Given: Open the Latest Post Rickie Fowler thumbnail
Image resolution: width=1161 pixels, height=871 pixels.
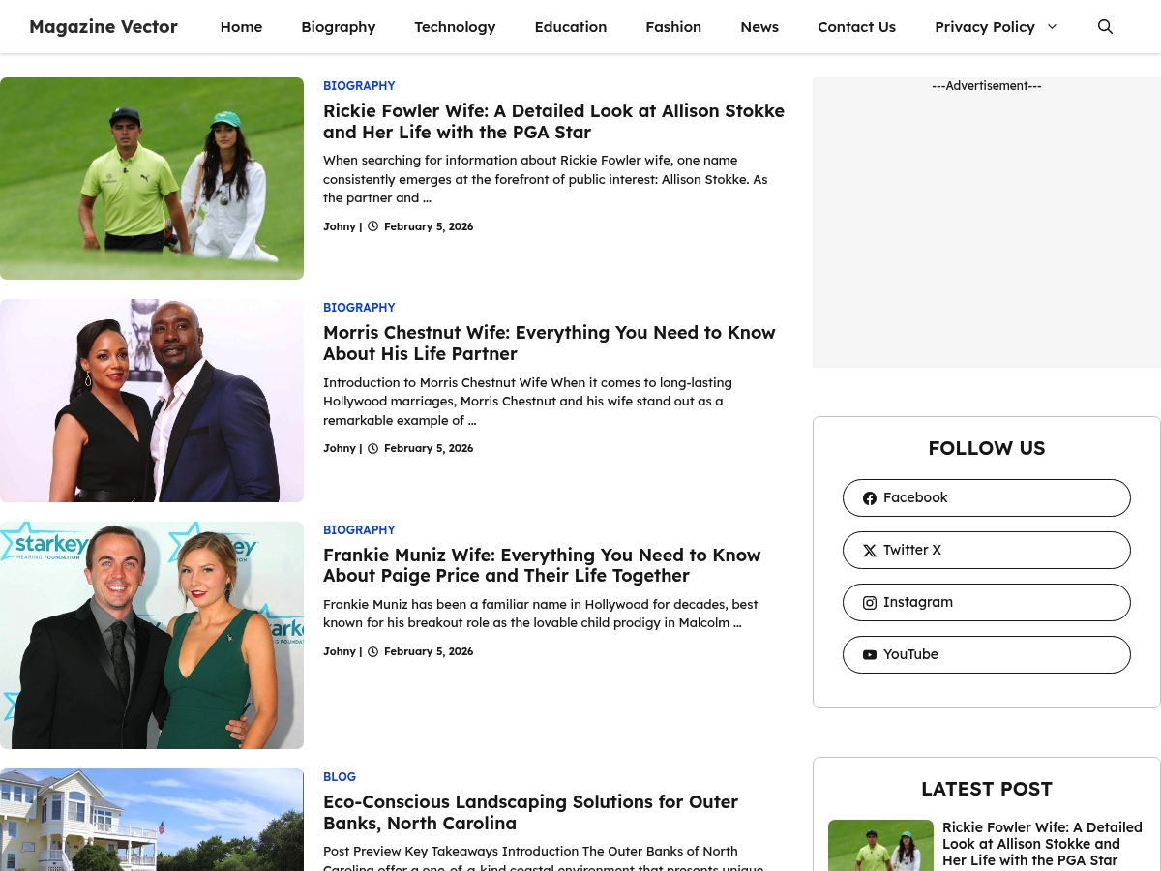Looking at the screenshot, I should tap(880, 846).
